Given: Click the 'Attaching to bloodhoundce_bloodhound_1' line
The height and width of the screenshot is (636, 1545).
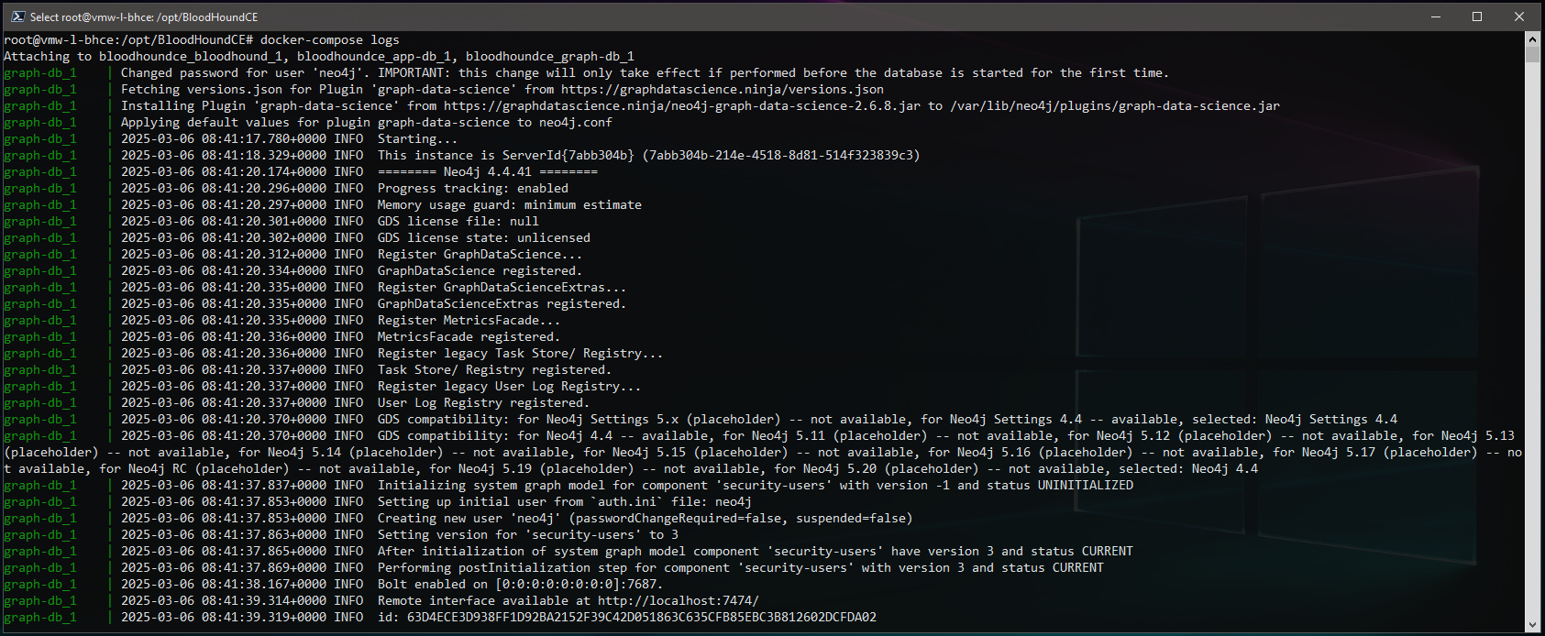Looking at the screenshot, I should [319, 56].
